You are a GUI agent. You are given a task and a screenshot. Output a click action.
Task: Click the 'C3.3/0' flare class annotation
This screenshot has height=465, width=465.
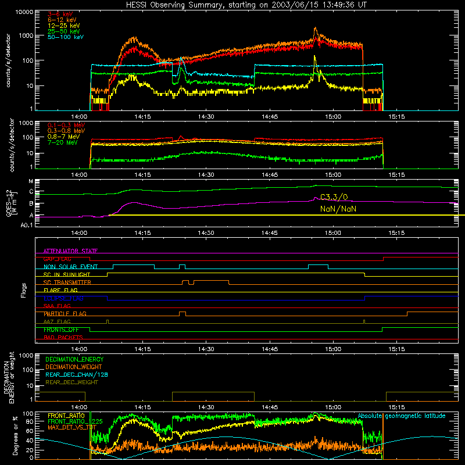coord(334,197)
